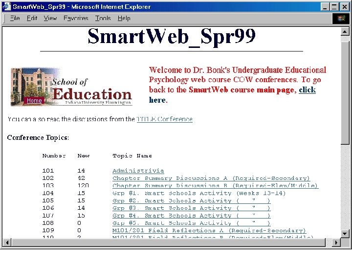Open the Administrivia topic
352x264 pixels.
point(138,171)
